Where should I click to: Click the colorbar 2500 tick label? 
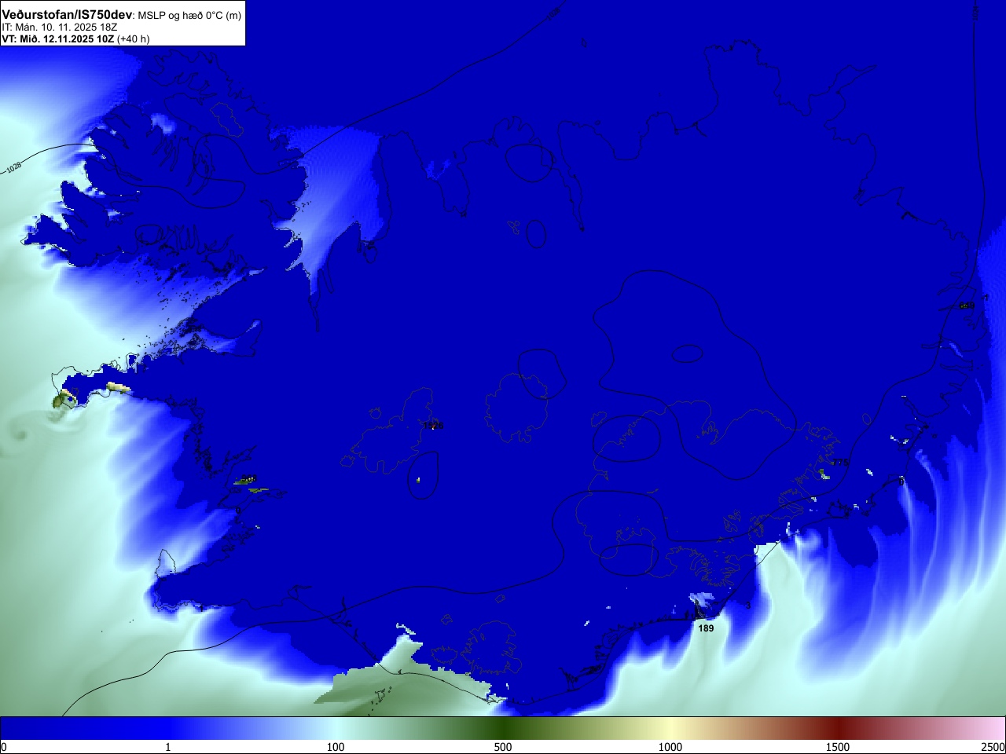[993, 747]
